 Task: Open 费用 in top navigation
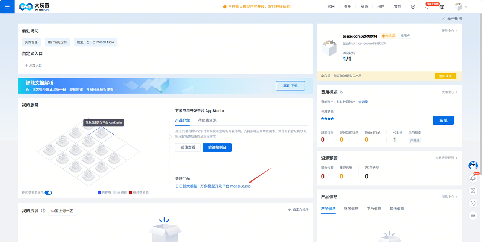point(348,7)
